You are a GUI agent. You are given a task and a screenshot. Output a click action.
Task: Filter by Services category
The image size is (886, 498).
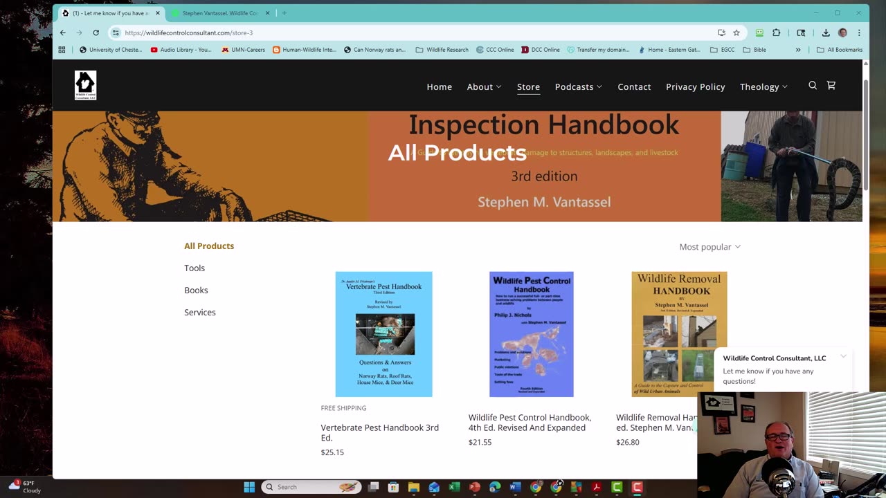[x=199, y=312]
